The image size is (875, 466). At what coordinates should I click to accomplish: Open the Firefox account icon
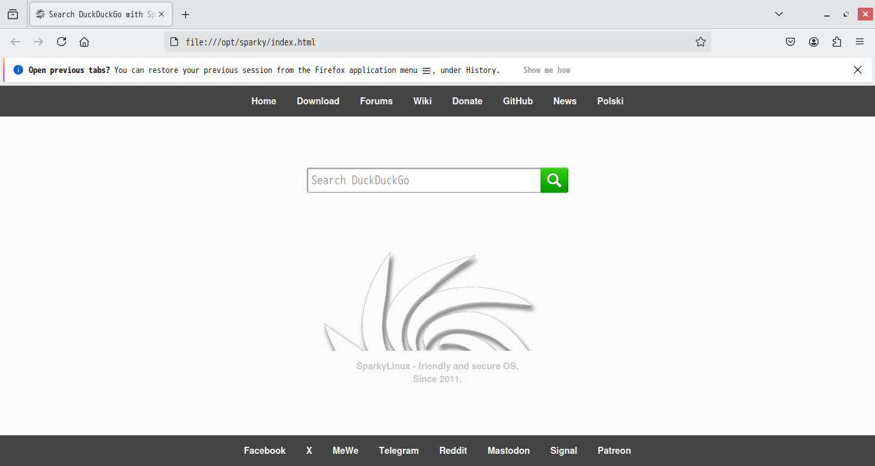(814, 42)
